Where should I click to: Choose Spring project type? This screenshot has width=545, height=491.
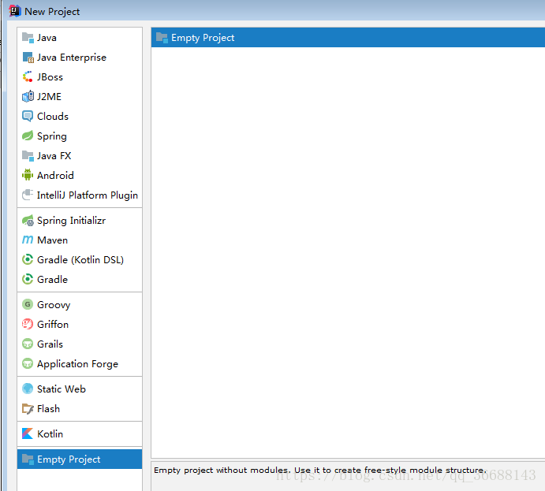(80, 136)
